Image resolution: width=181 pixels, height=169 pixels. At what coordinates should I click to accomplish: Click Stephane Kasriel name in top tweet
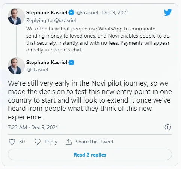point(47,12)
